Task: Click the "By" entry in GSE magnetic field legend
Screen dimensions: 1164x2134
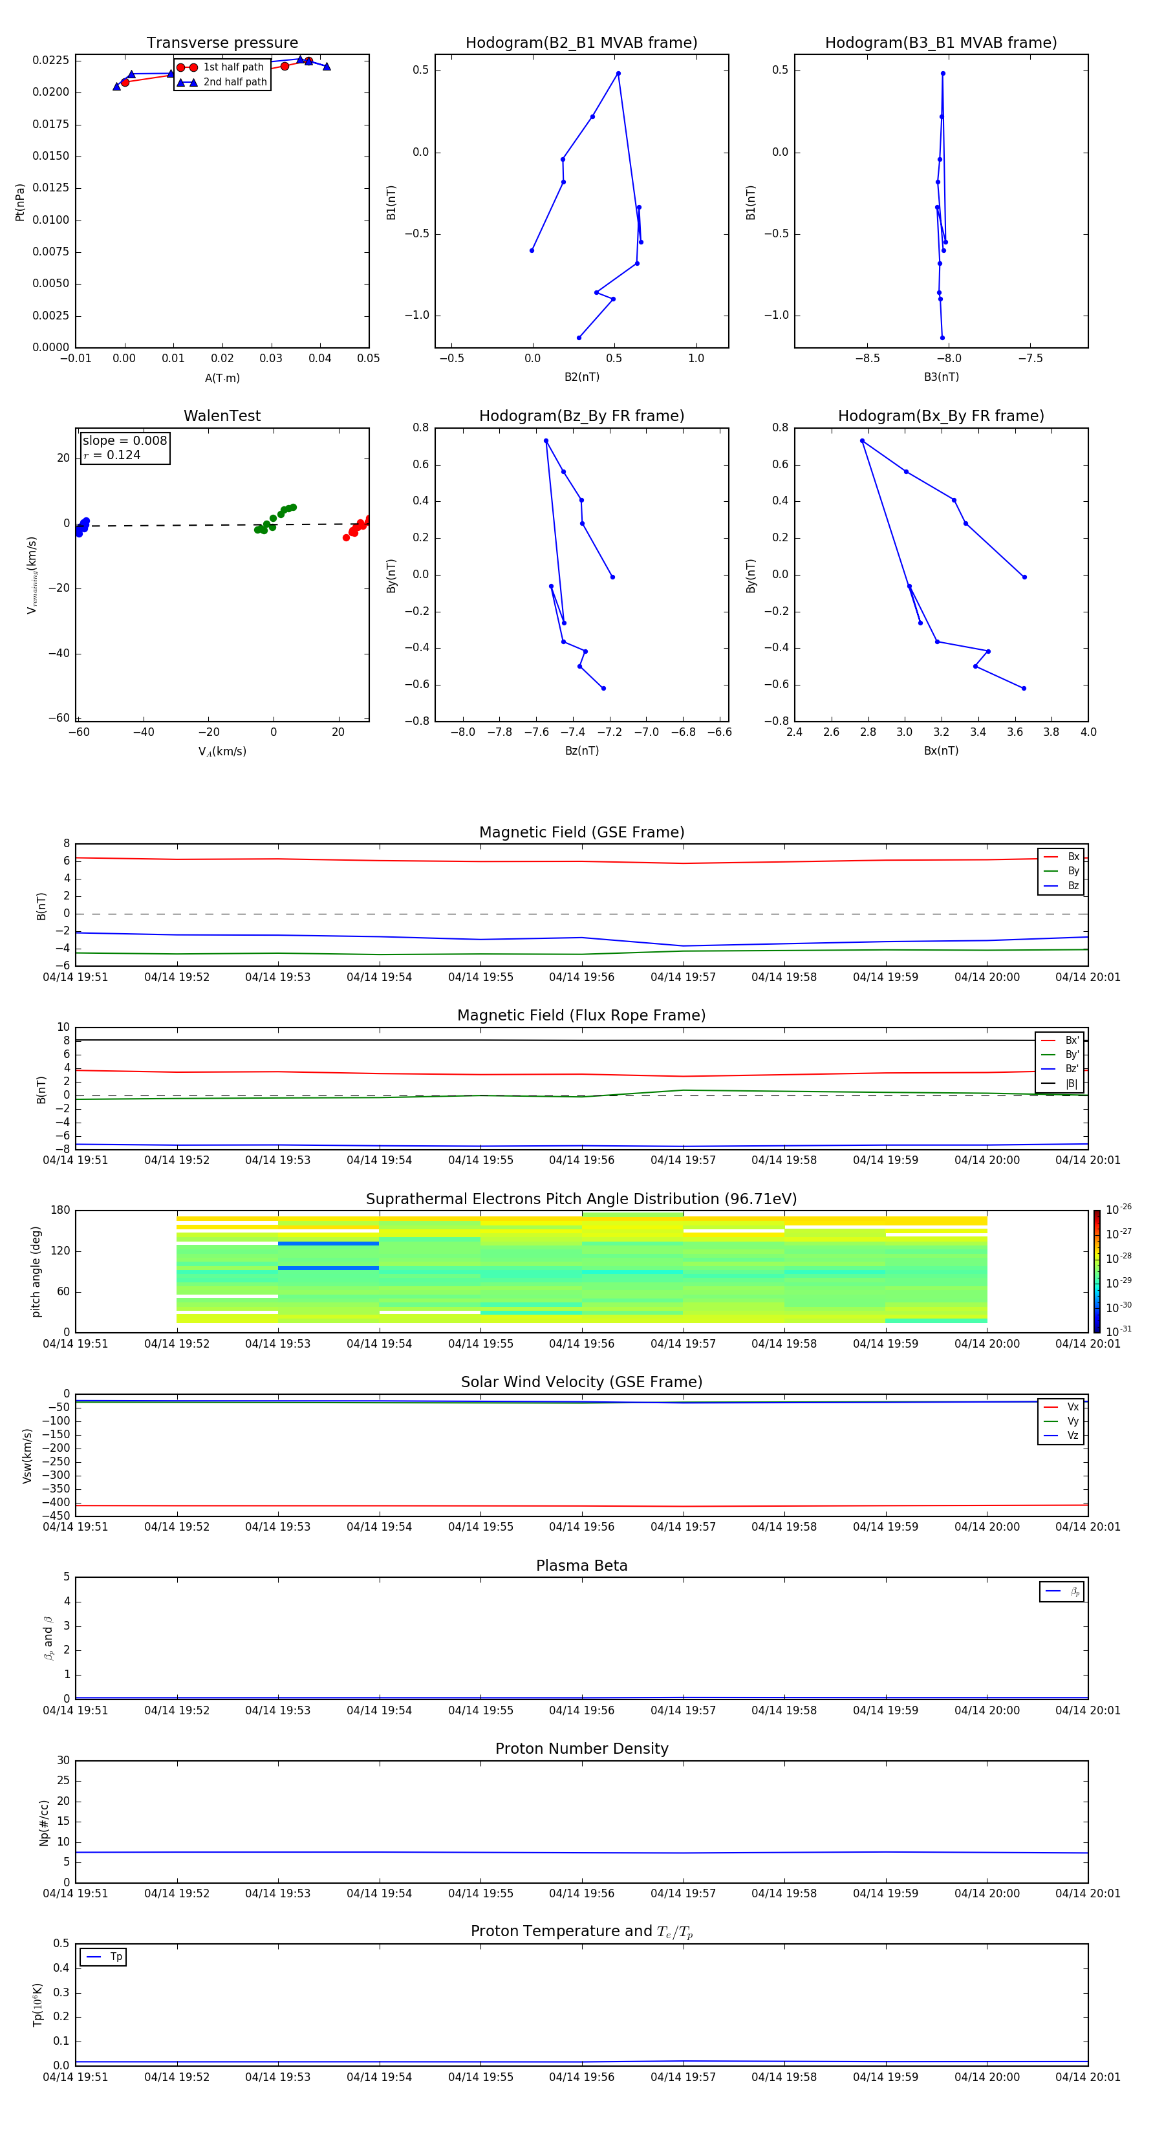Action: point(1062,870)
